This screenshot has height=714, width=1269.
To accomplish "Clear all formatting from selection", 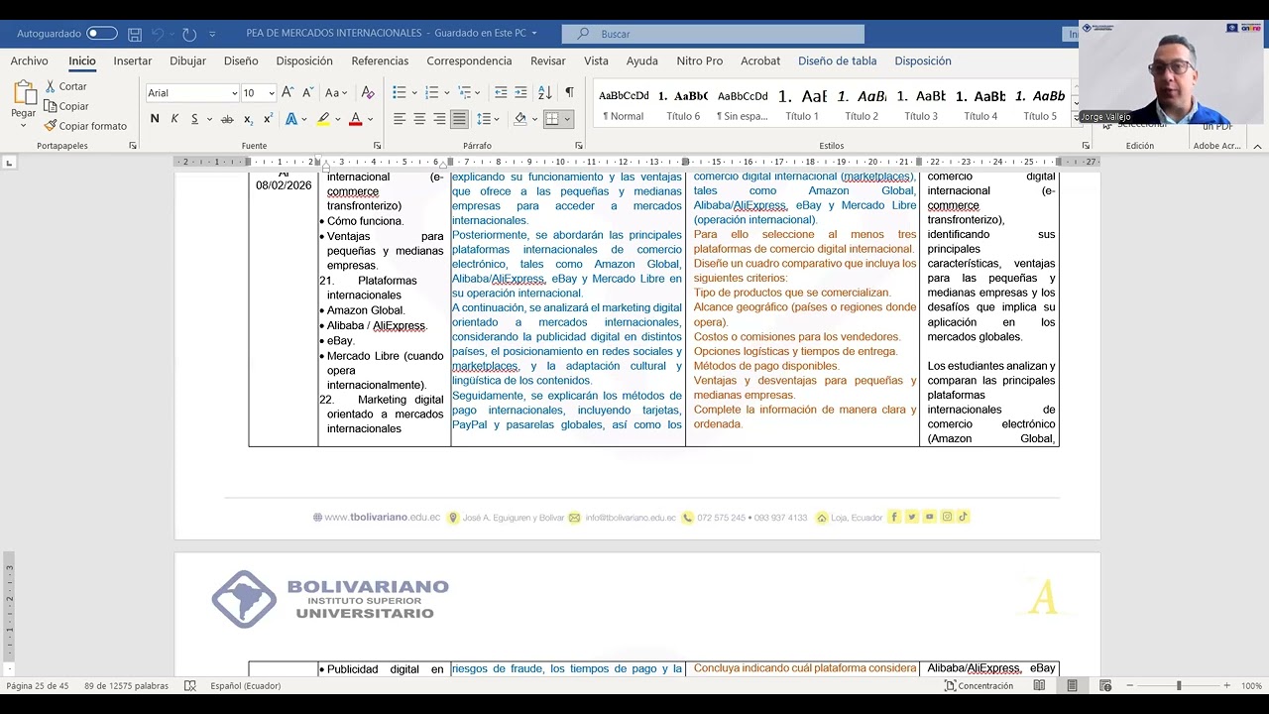I will [368, 92].
